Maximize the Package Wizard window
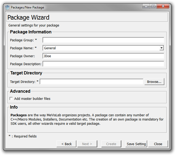This screenshot has width=177, height=156. click(153, 7)
